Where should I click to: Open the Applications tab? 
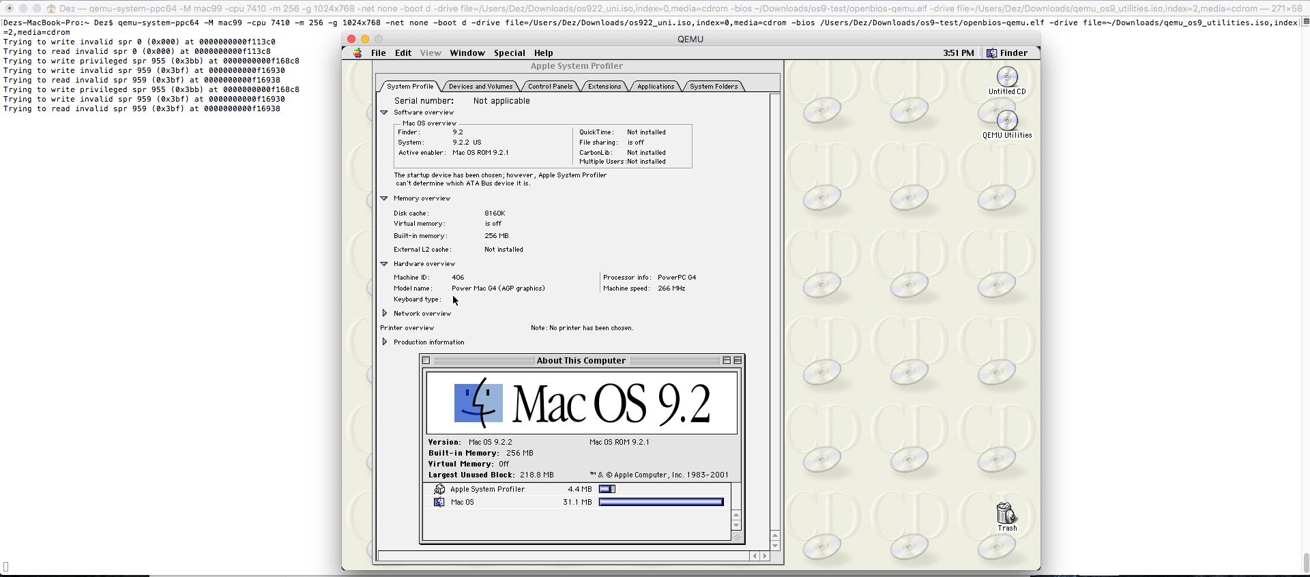656,87
